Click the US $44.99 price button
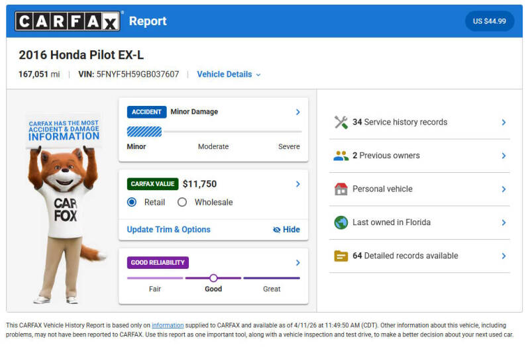The width and height of the screenshot is (530, 347). pyautogui.click(x=490, y=21)
